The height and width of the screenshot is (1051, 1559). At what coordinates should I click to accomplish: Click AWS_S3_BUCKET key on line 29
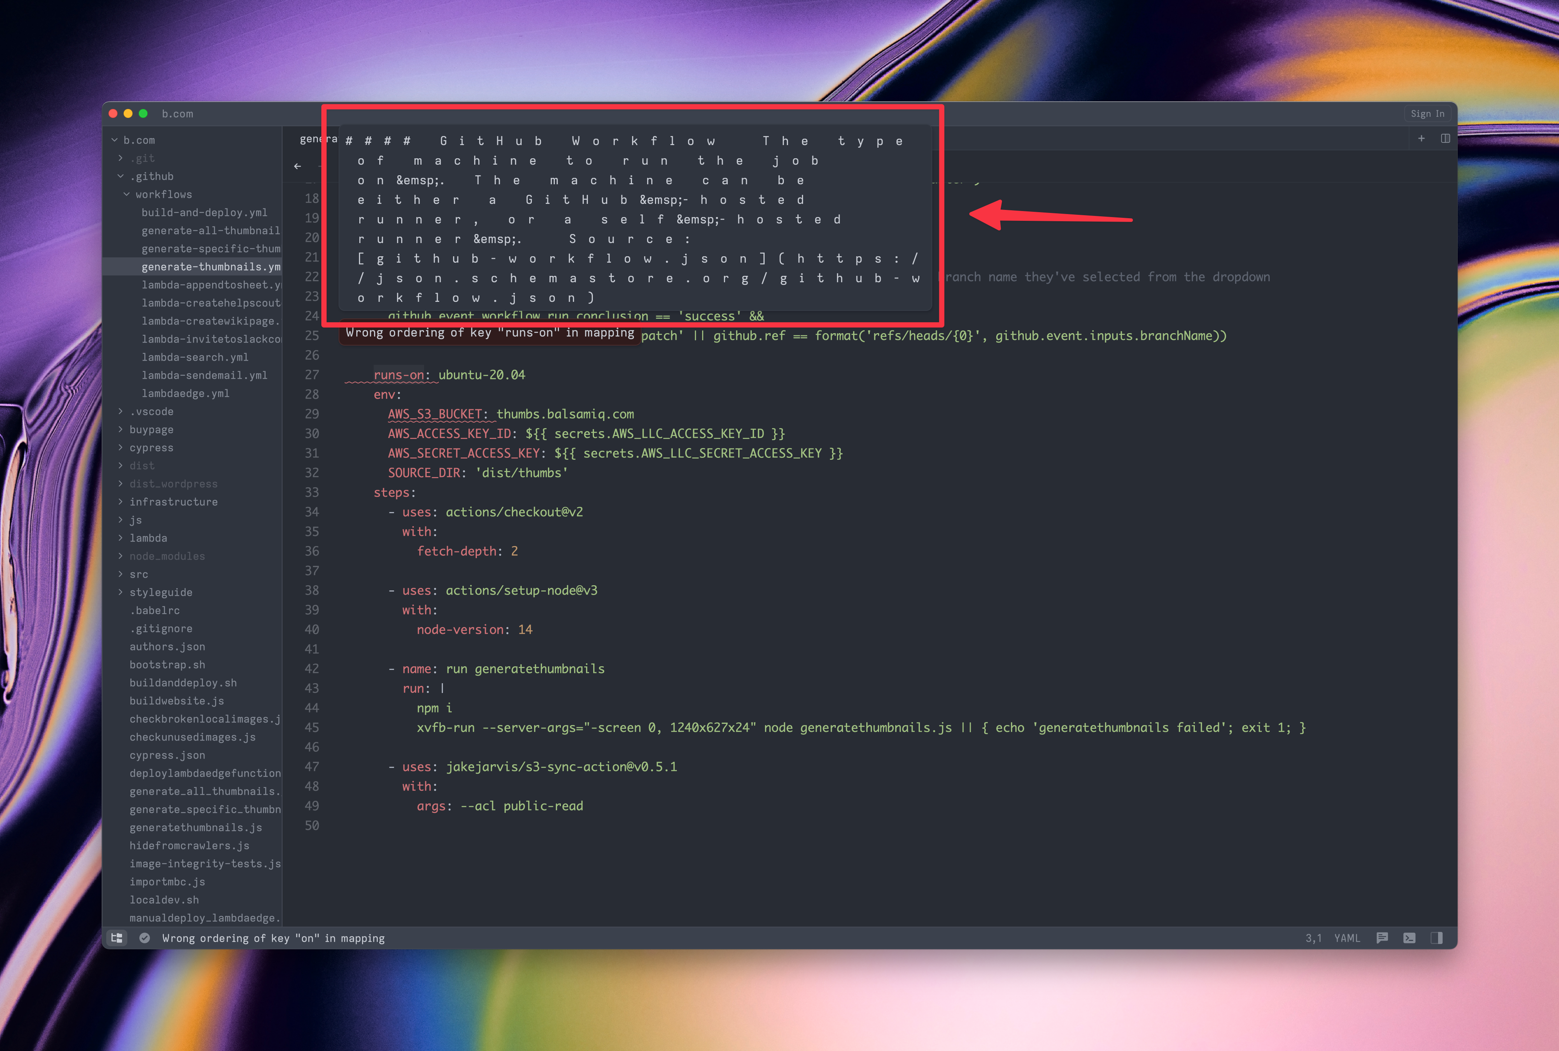tap(435, 414)
